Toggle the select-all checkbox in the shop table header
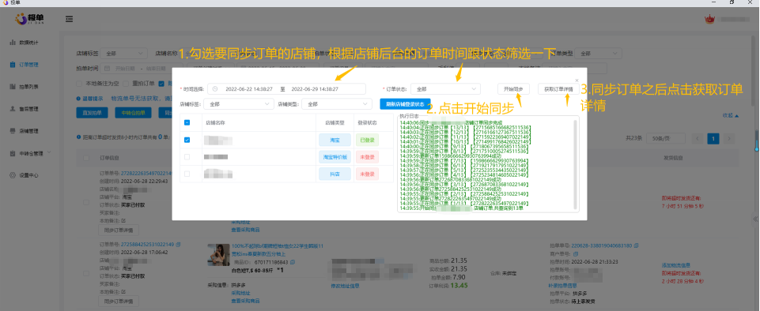The width and height of the screenshot is (760, 311). point(187,123)
